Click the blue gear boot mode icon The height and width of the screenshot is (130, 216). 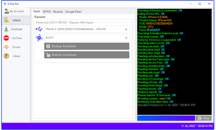pyautogui.click(x=39, y=38)
